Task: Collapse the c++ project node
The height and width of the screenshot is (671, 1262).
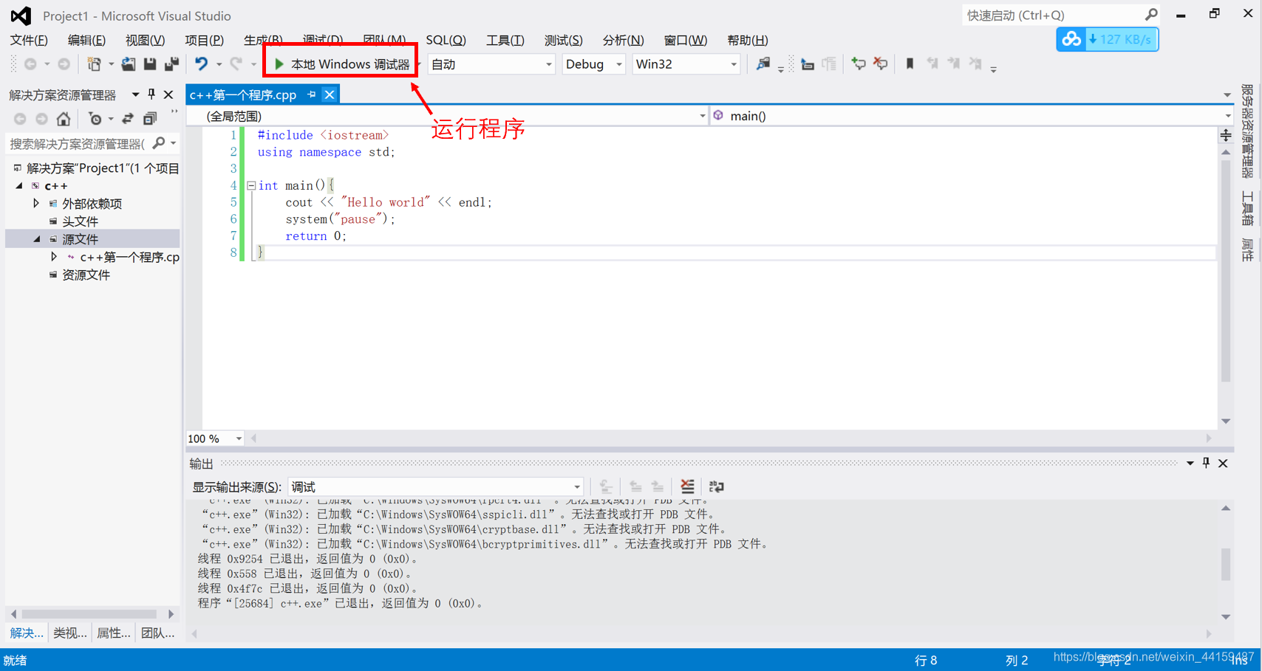Action: click(19, 186)
